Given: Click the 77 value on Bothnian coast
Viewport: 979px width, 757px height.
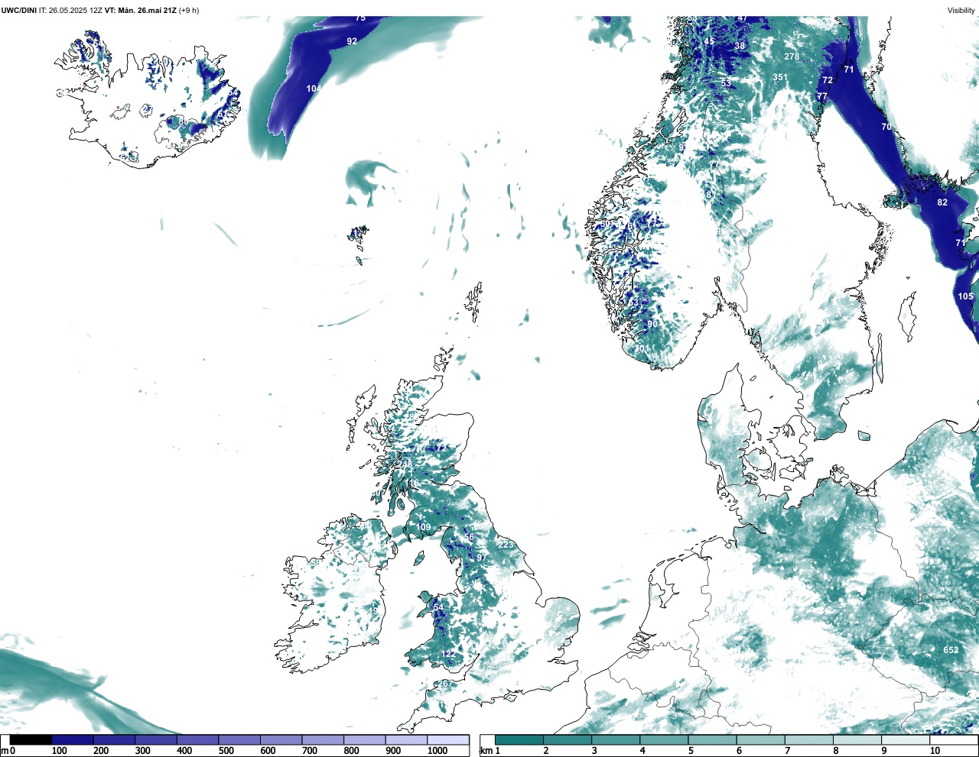Looking at the screenshot, I should click(822, 96).
